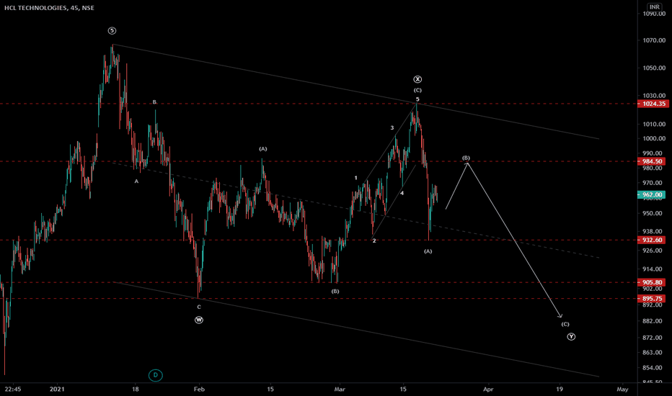Select the wave label '3' on chart
The width and height of the screenshot is (672, 396).
click(392, 127)
